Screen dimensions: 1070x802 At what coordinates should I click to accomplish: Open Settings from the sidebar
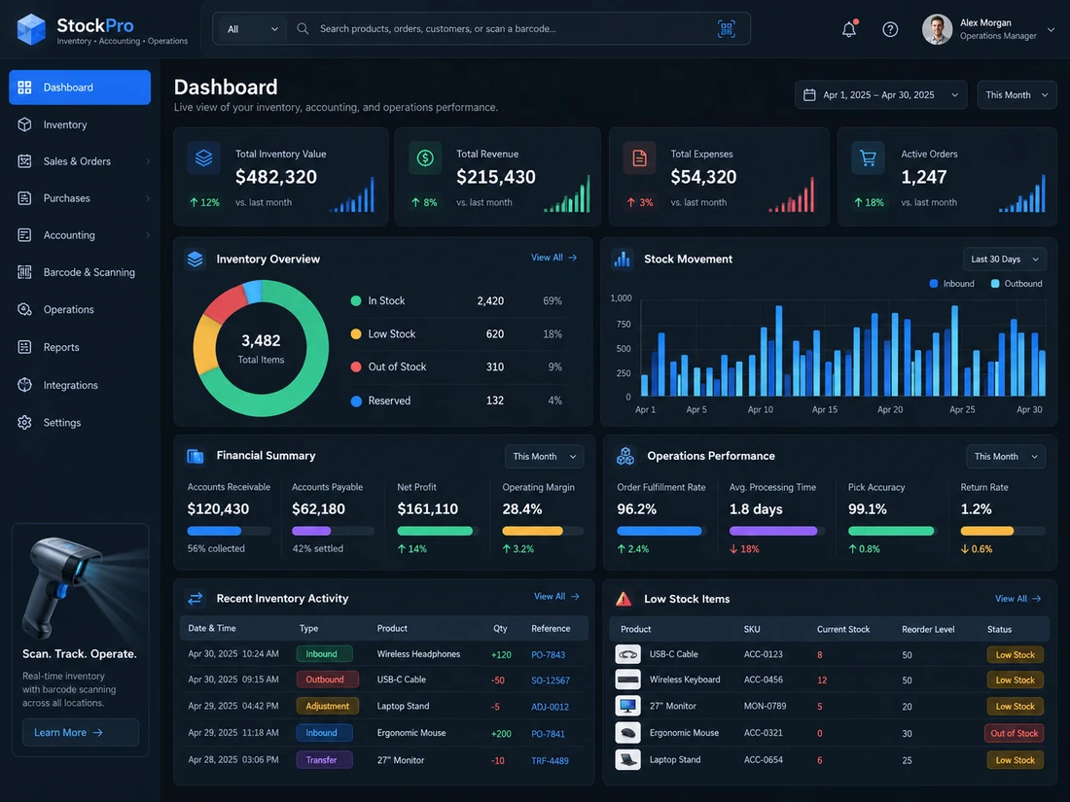click(x=80, y=423)
